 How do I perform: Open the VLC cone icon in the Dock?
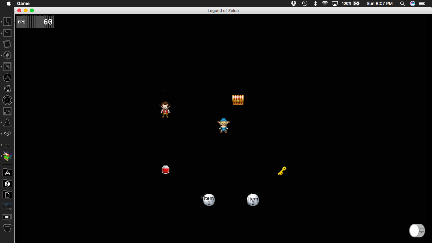click(7, 122)
